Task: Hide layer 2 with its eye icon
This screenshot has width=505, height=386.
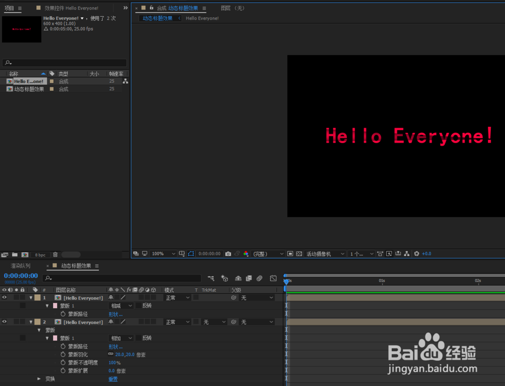Action: point(4,321)
